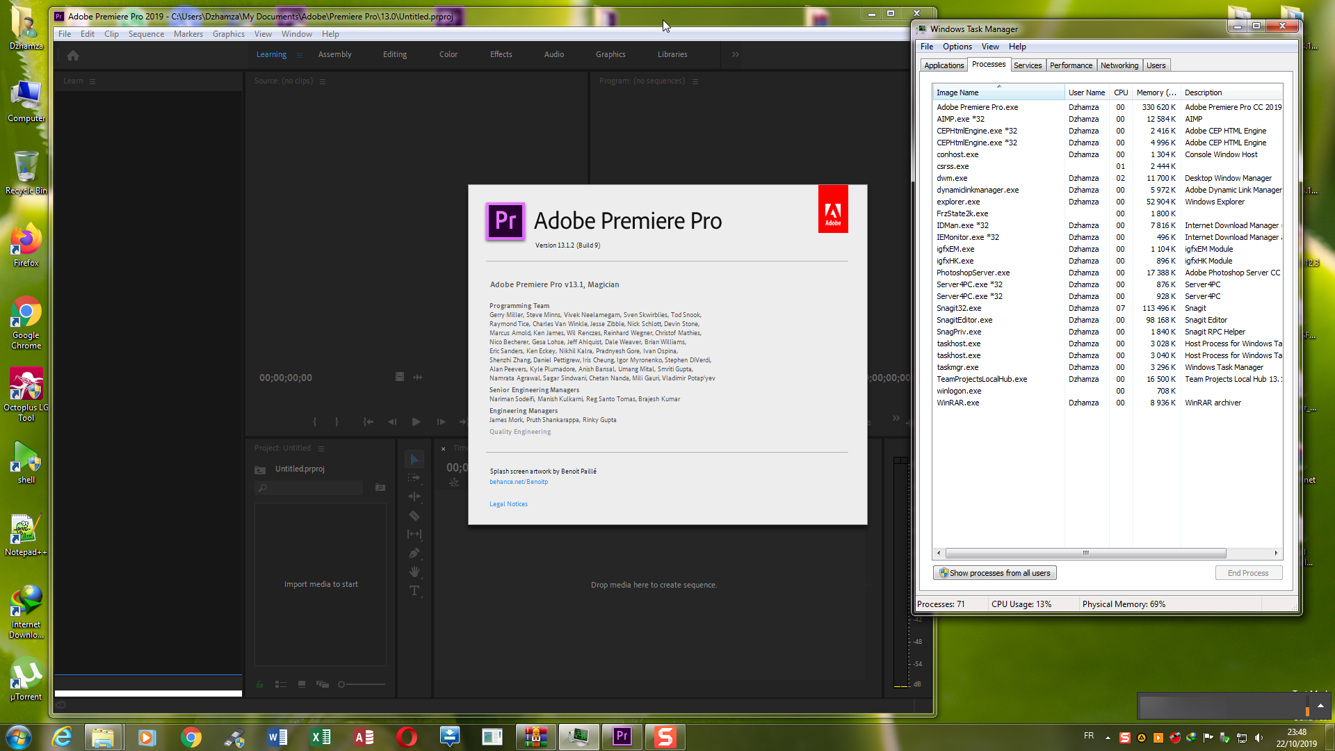The width and height of the screenshot is (1335, 751).
Task: Open the Options menu in Task Manager
Action: click(x=957, y=47)
